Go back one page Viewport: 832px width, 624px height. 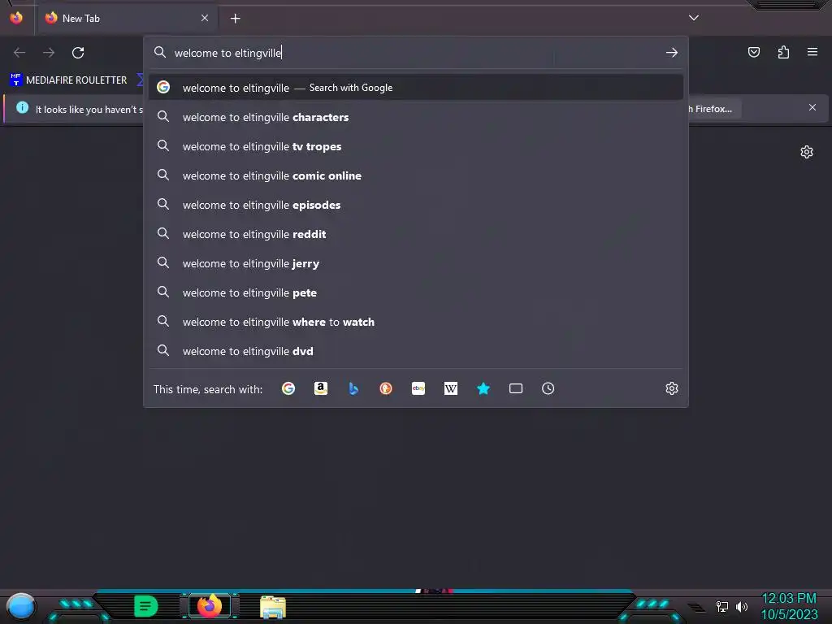[19, 53]
